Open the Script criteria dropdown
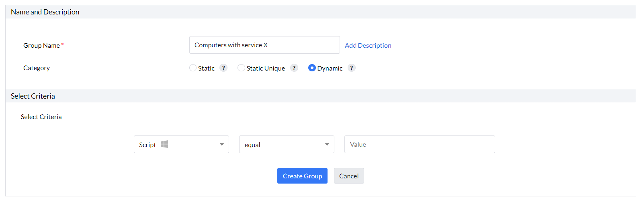Screen dimensions: 641x200 [181, 144]
